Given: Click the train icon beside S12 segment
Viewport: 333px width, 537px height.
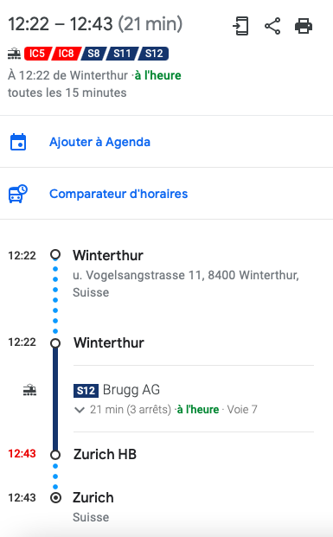Looking at the screenshot, I should (x=29, y=390).
